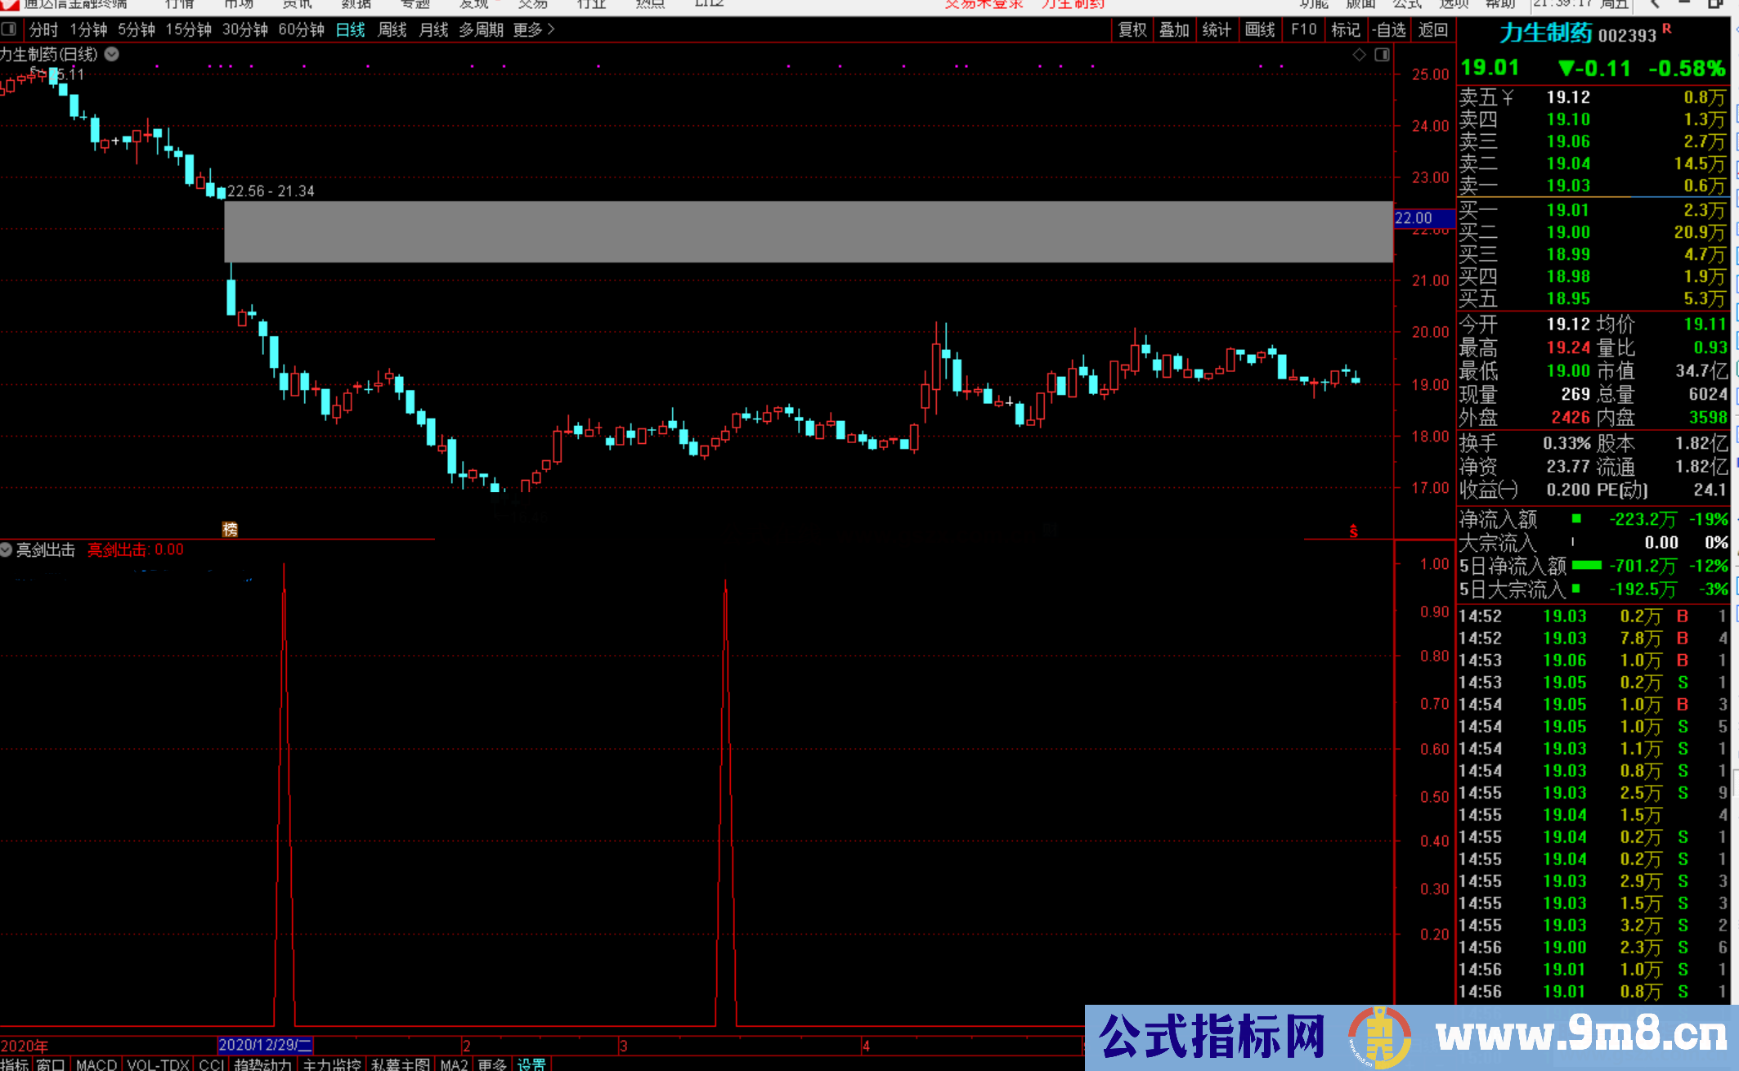1739x1071 pixels.
Task: Select the 60分钟 period
Action: coord(302,30)
